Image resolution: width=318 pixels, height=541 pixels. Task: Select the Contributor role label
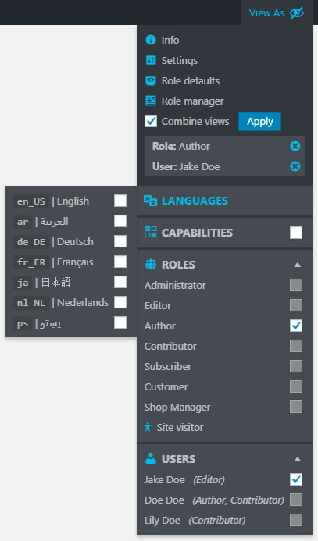pos(170,346)
